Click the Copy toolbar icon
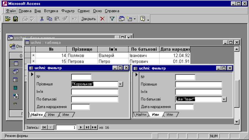The image size is (249, 140). 49,19
